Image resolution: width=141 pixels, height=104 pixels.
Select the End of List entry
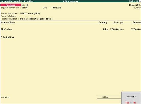point(8,37)
